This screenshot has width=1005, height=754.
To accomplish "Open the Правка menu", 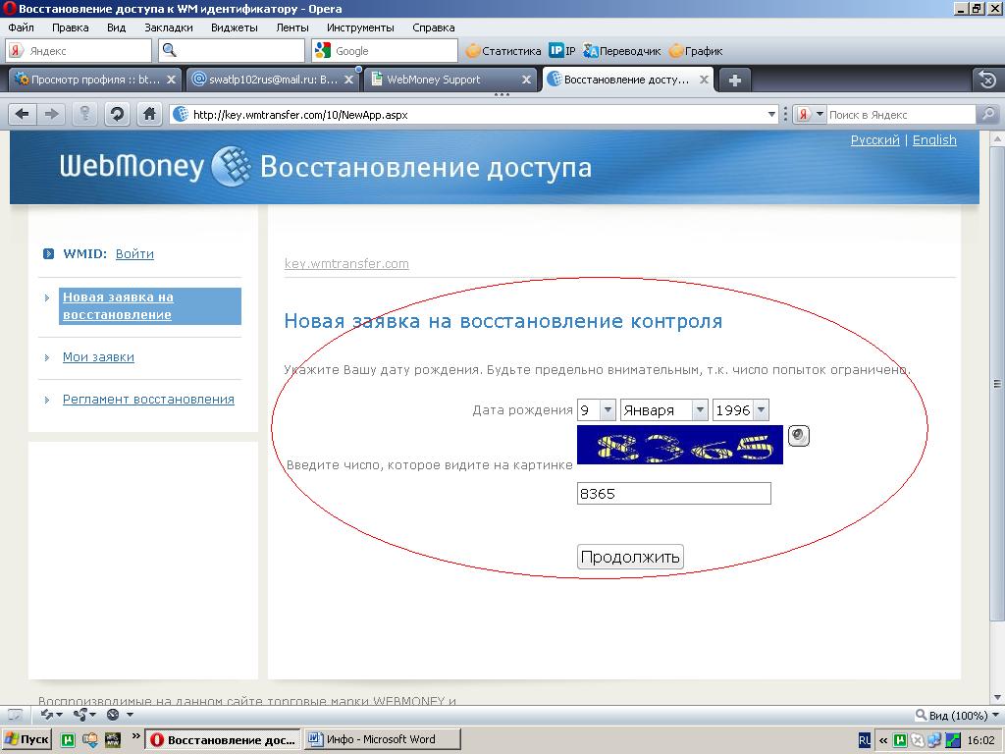I will [x=71, y=27].
